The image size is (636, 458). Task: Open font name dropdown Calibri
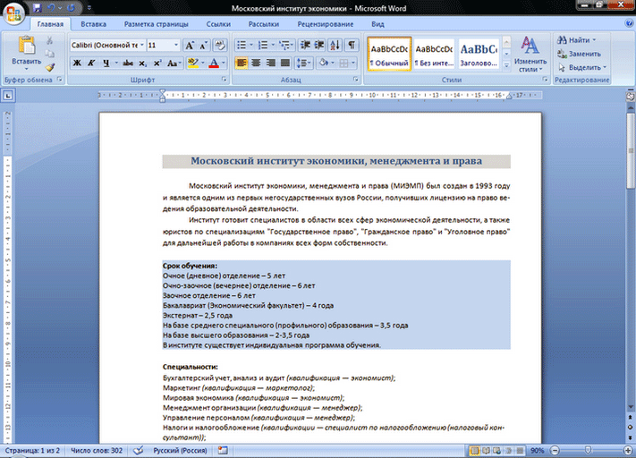click(142, 45)
